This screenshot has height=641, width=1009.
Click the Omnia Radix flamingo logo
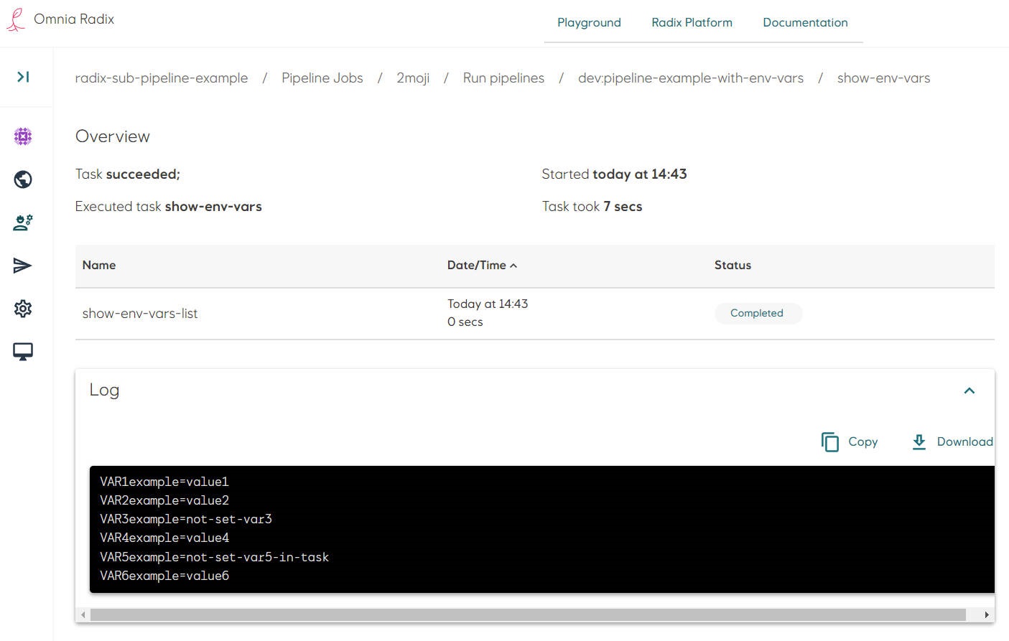(14, 19)
